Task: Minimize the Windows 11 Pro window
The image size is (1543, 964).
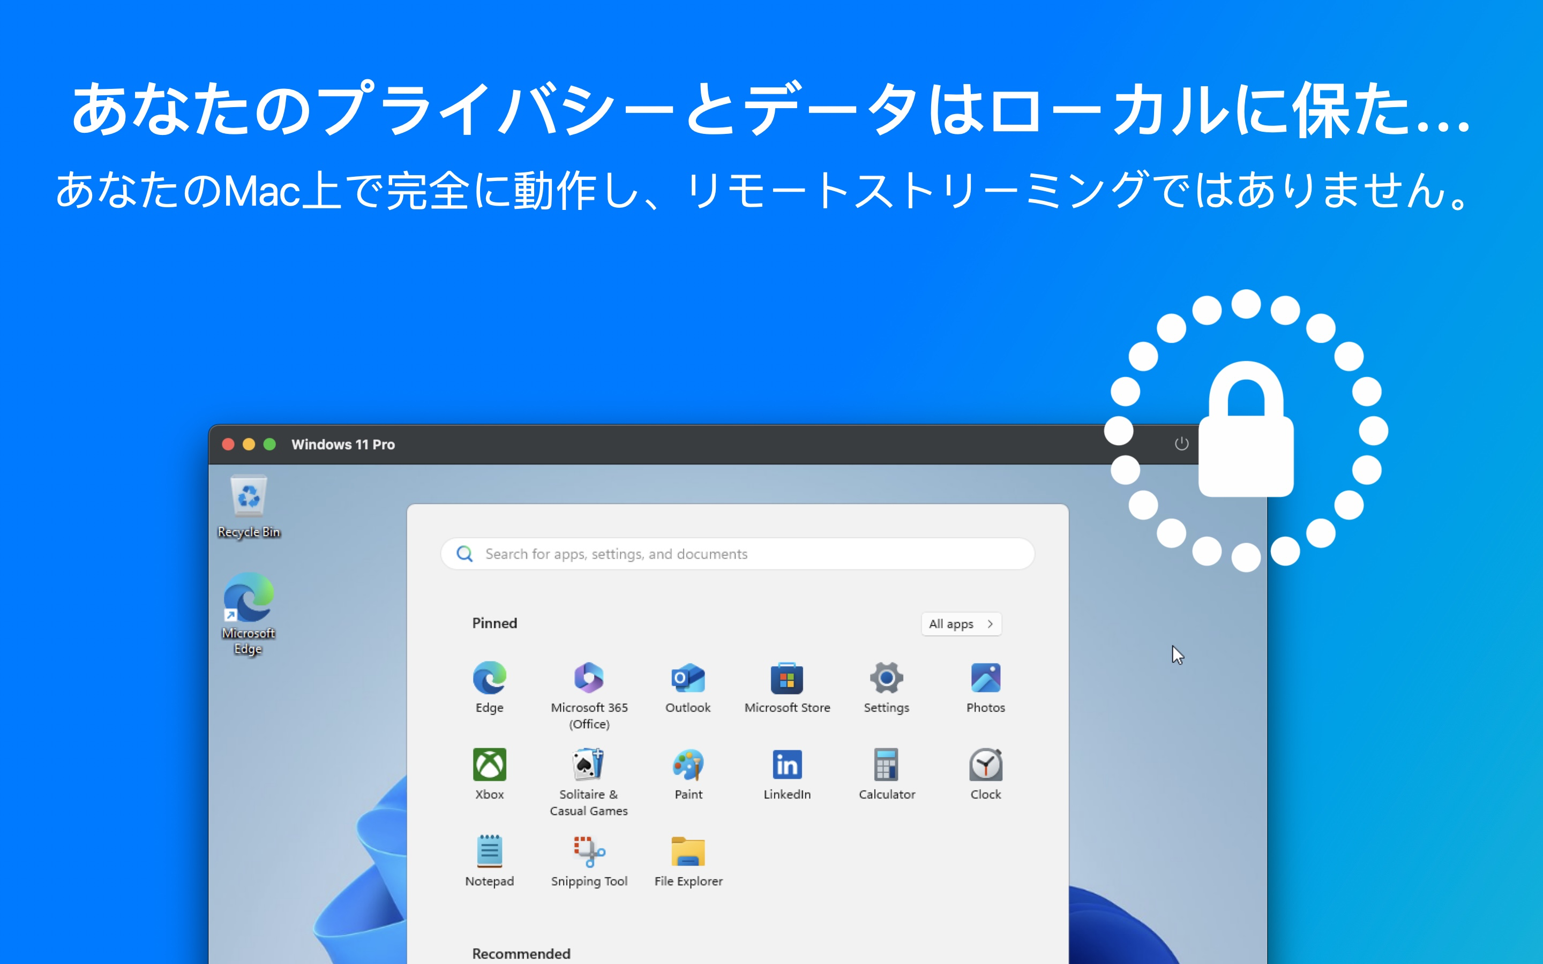Action: pyautogui.click(x=249, y=444)
